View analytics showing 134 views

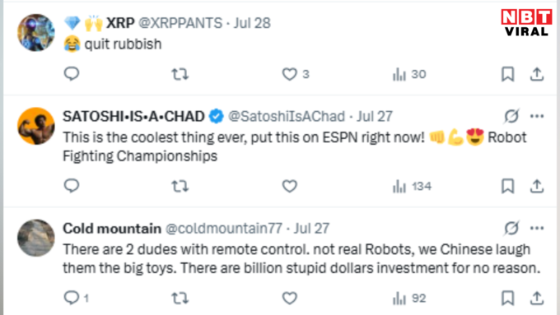(412, 186)
